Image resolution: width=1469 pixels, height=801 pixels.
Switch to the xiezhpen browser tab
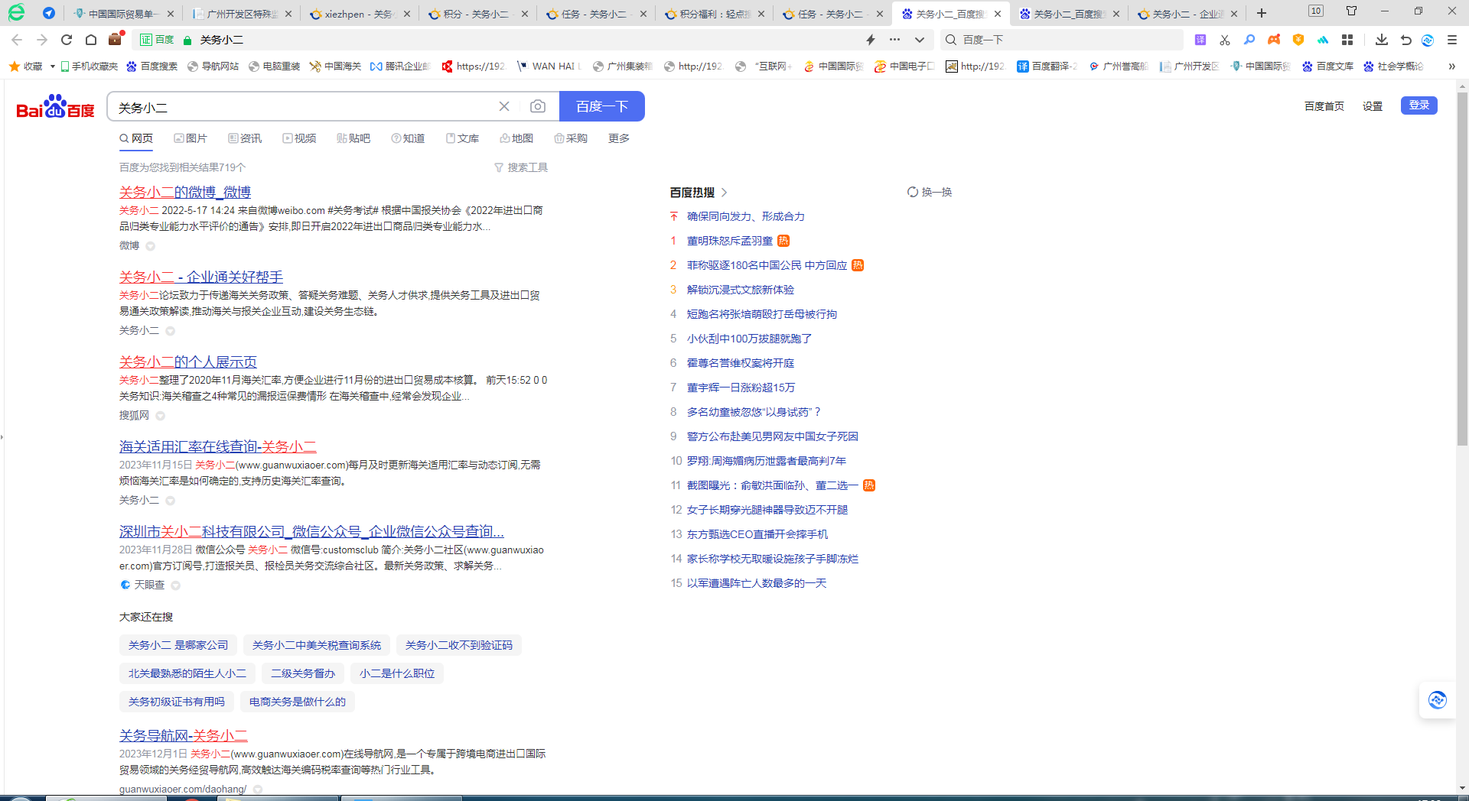click(360, 14)
